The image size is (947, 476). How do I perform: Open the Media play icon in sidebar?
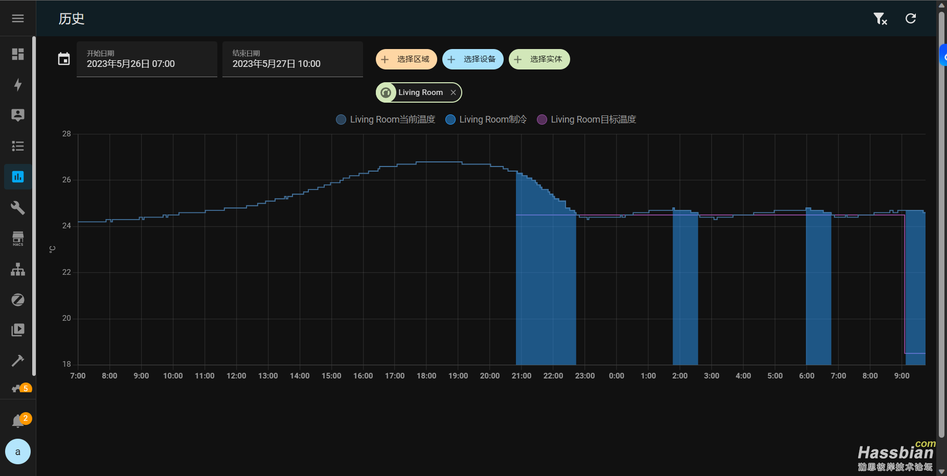click(x=18, y=330)
